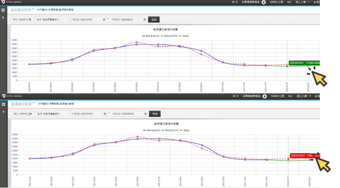Open the end date calendar icon in the upper panel
Screen dimensions: 340x188
[145, 20]
